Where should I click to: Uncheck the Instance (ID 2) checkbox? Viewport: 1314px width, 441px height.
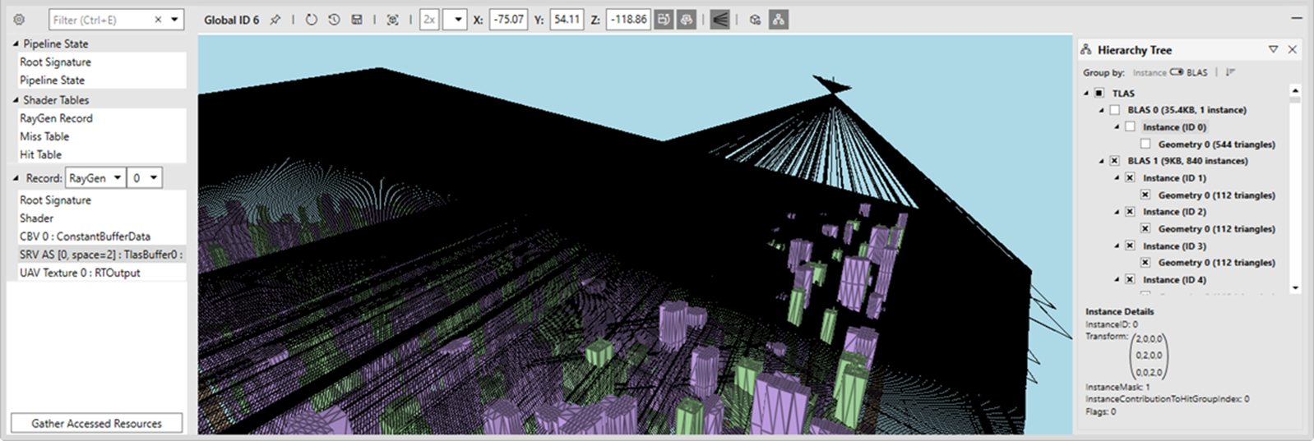tap(1130, 212)
